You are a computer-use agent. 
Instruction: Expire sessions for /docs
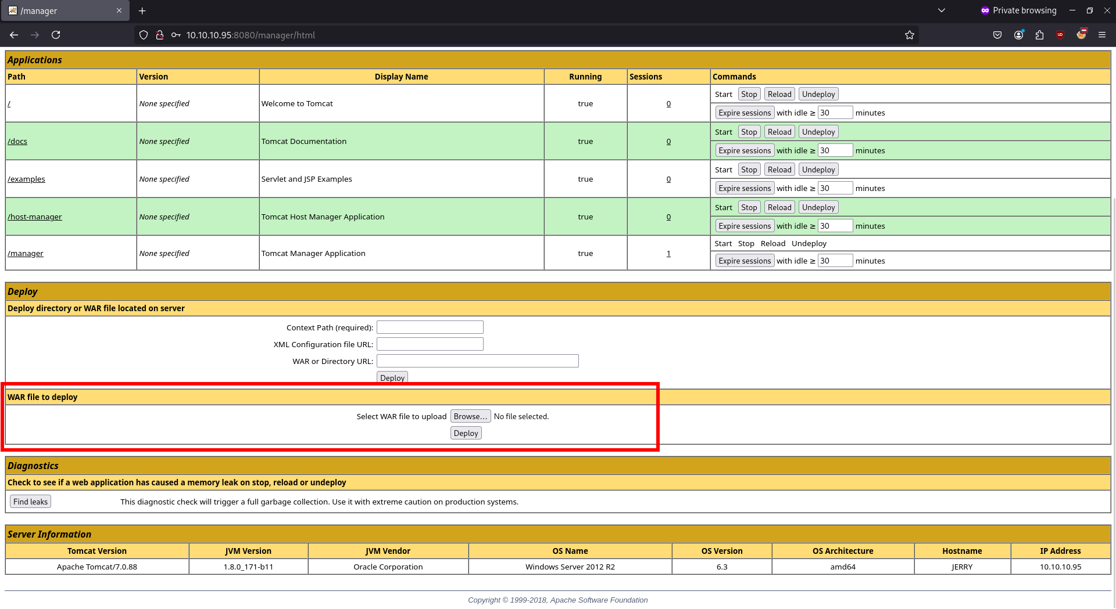(x=745, y=150)
